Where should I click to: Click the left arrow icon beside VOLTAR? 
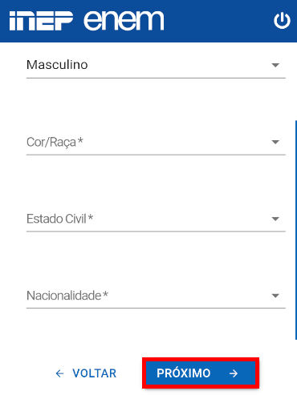pos(59,373)
